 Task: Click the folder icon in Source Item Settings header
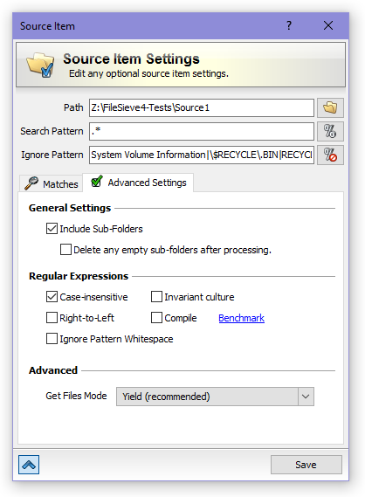pyautogui.click(x=40, y=65)
